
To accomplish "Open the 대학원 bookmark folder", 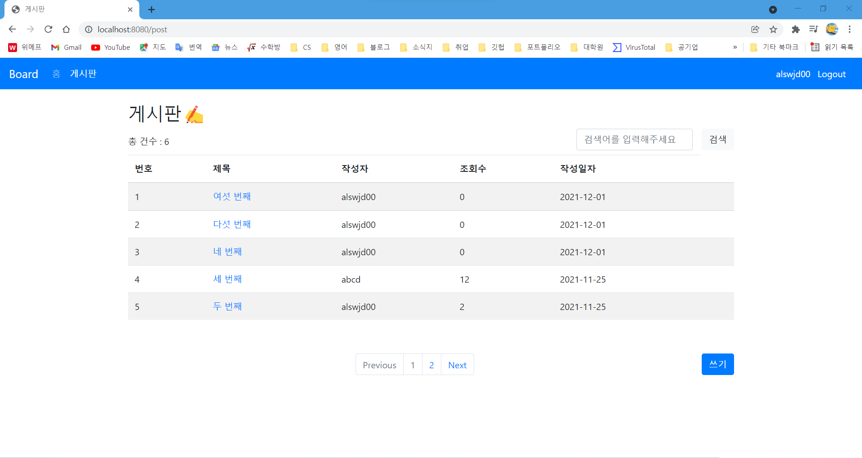I will (x=587, y=47).
